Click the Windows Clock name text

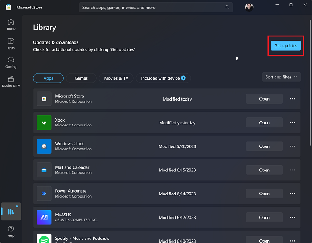tap(70, 143)
